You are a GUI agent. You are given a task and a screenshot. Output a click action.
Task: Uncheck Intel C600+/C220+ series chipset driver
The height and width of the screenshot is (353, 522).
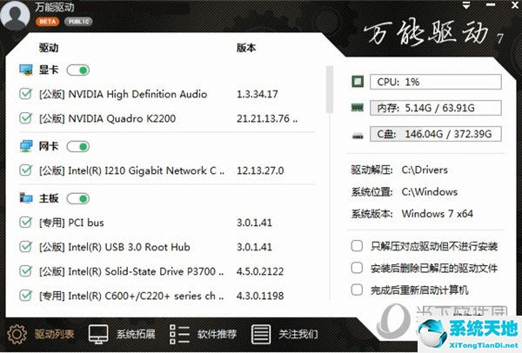[x=25, y=296]
